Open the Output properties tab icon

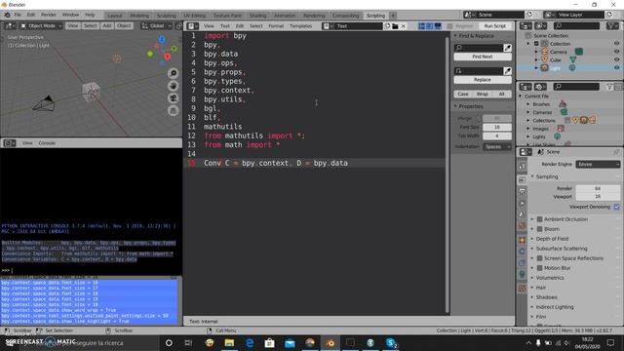click(x=523, y=191)
